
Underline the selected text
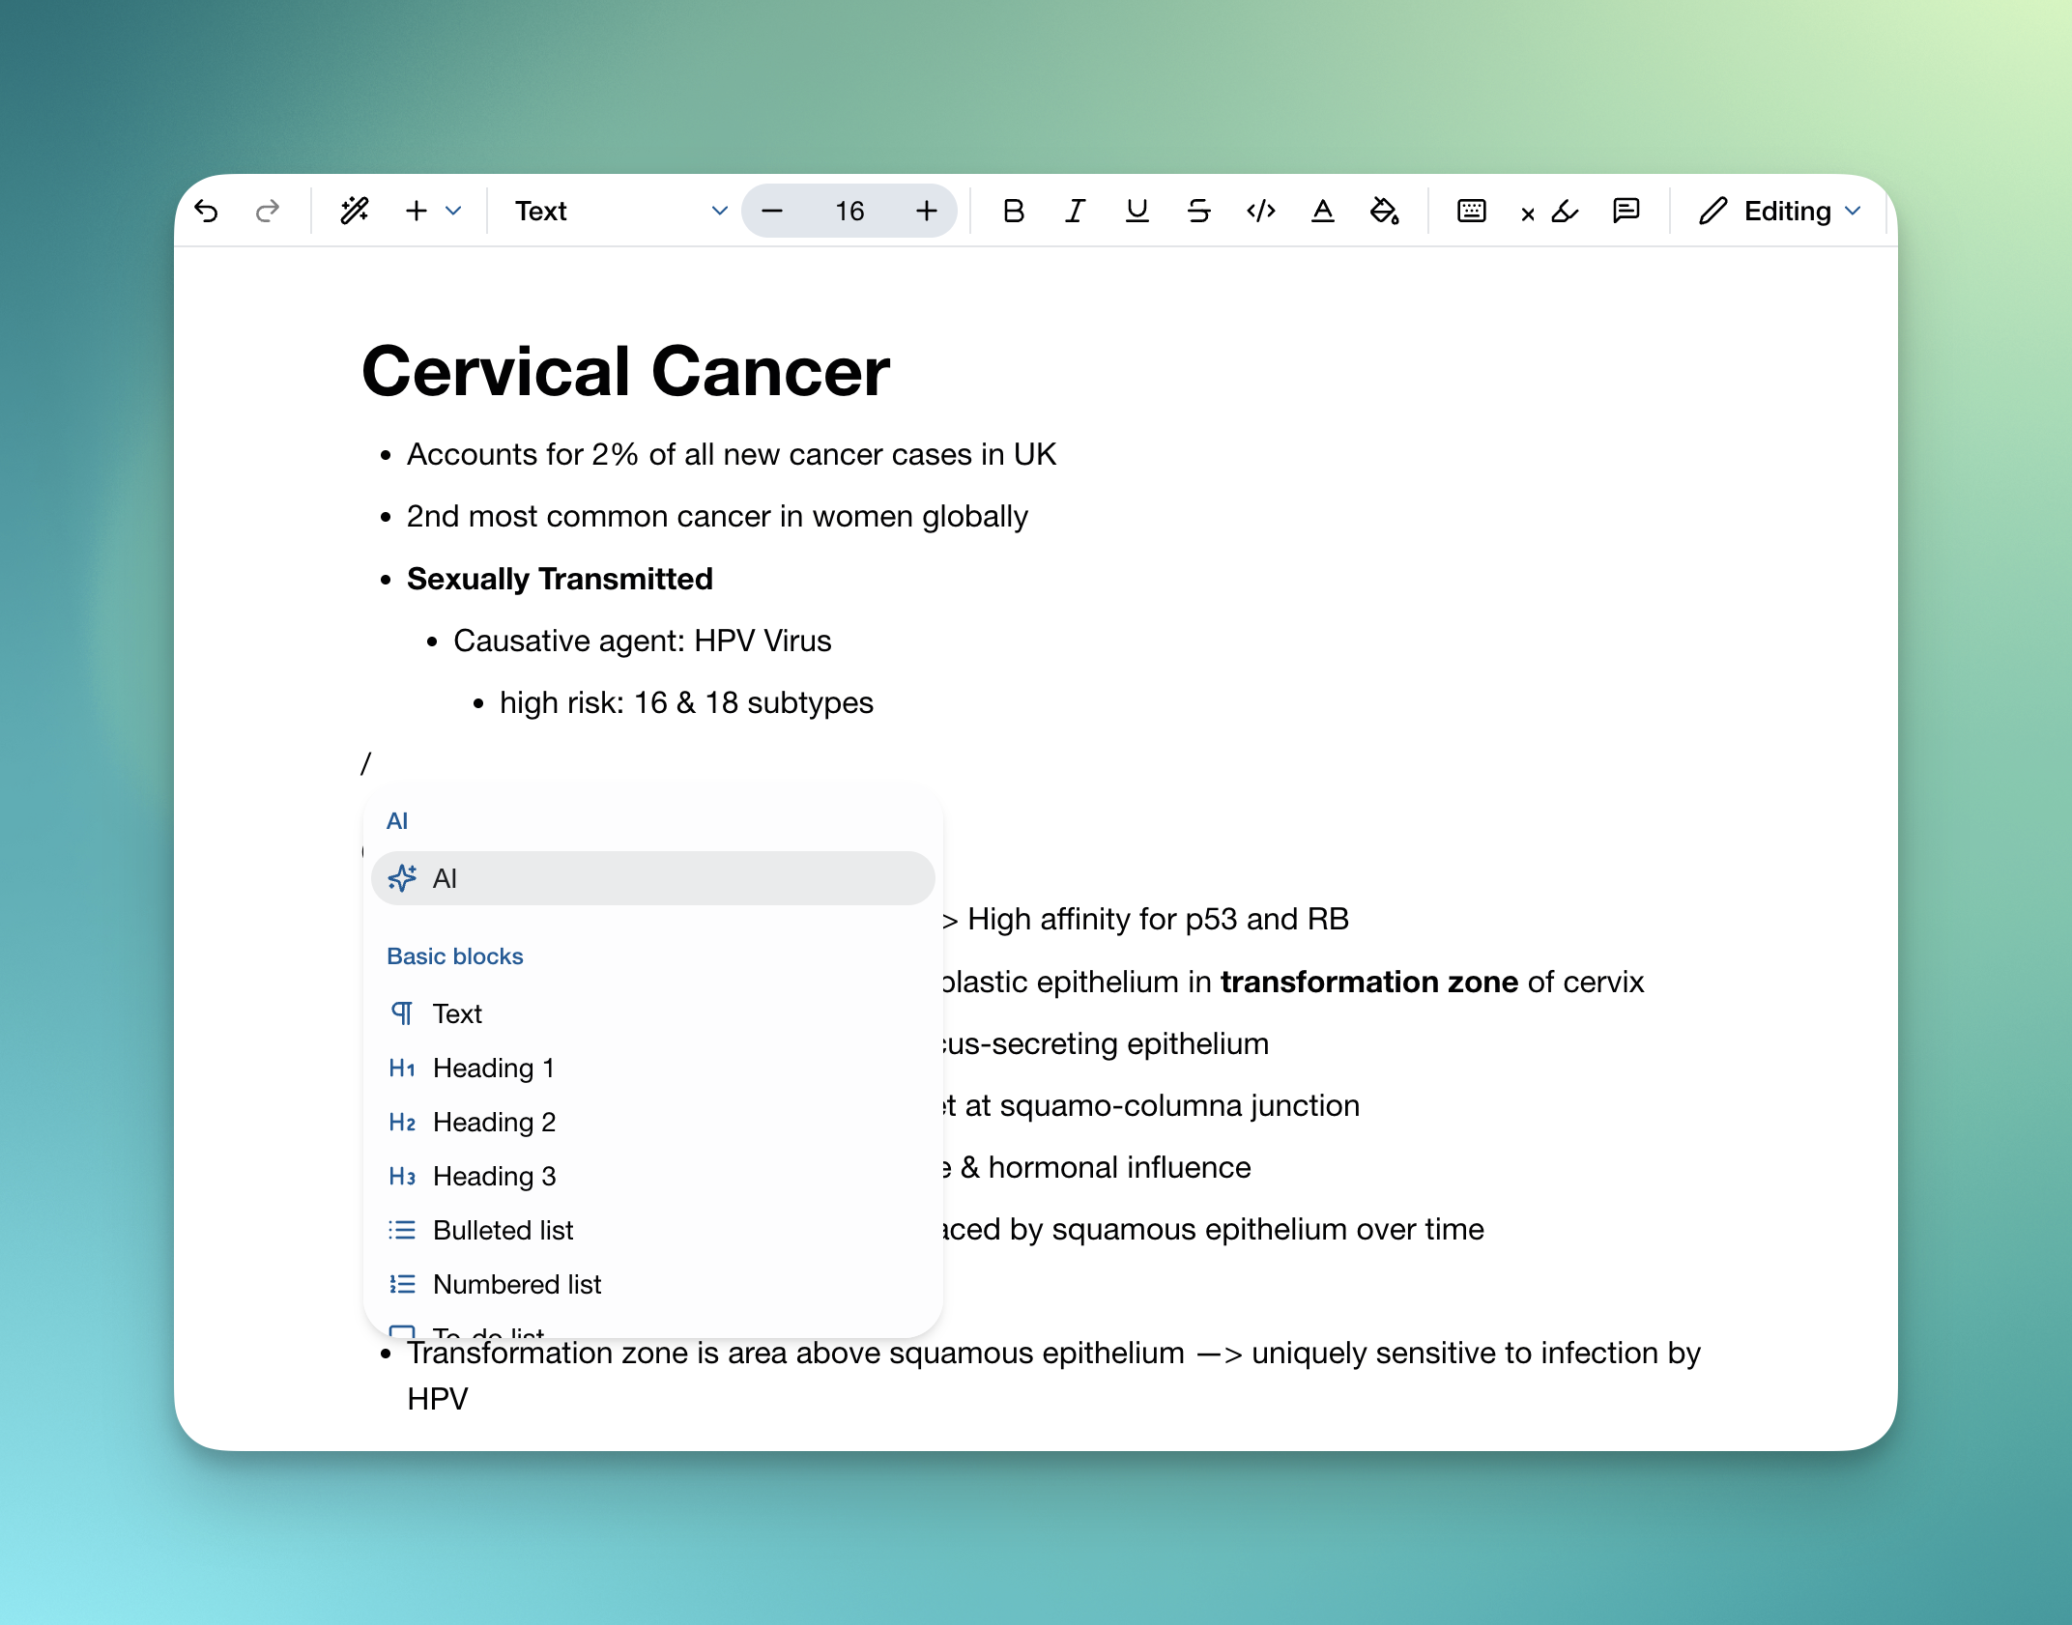(1137, 211)
